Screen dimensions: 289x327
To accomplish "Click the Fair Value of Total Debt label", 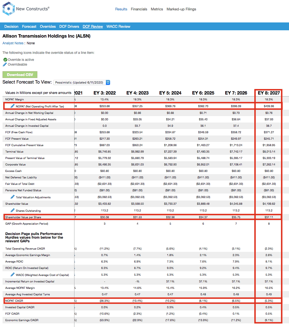I will pyautogui.click(x=20, y=184).
